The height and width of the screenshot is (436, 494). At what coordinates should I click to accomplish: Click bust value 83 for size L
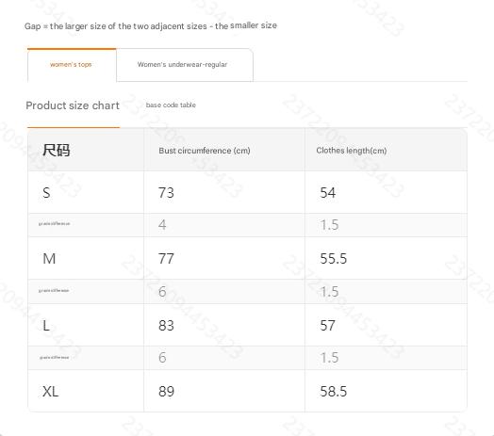[x=166, y=325]
